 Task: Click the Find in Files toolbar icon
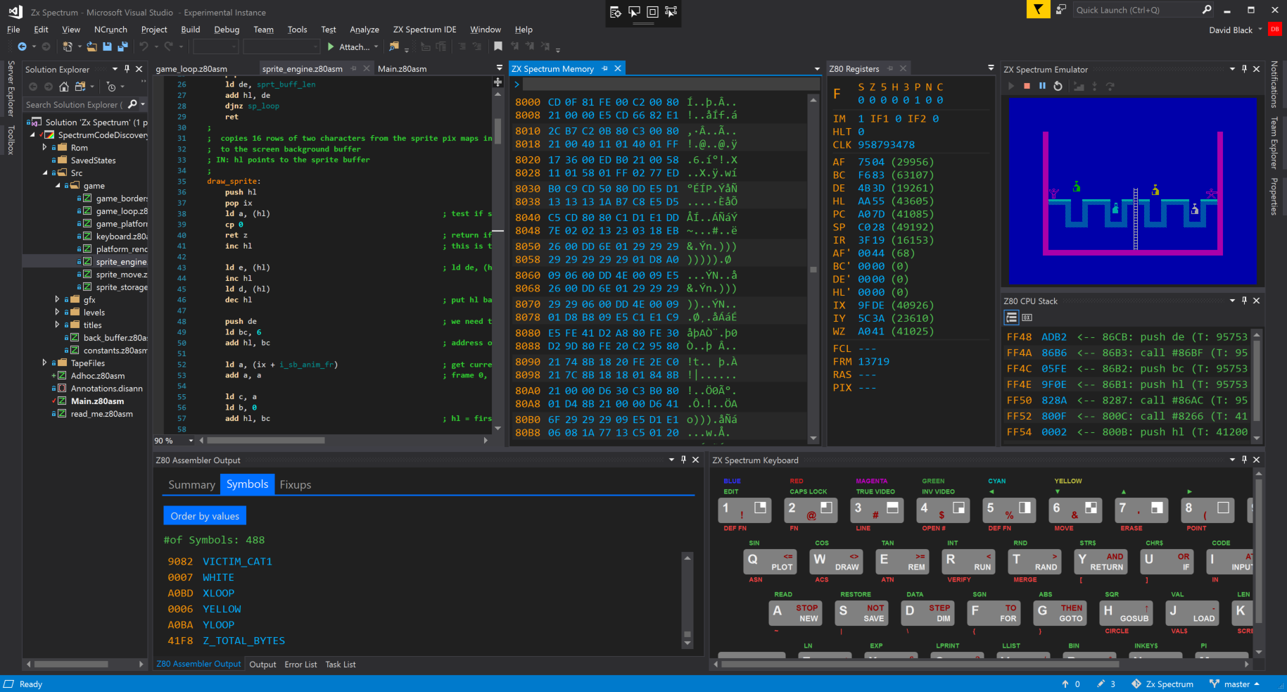tap(394, 46)
